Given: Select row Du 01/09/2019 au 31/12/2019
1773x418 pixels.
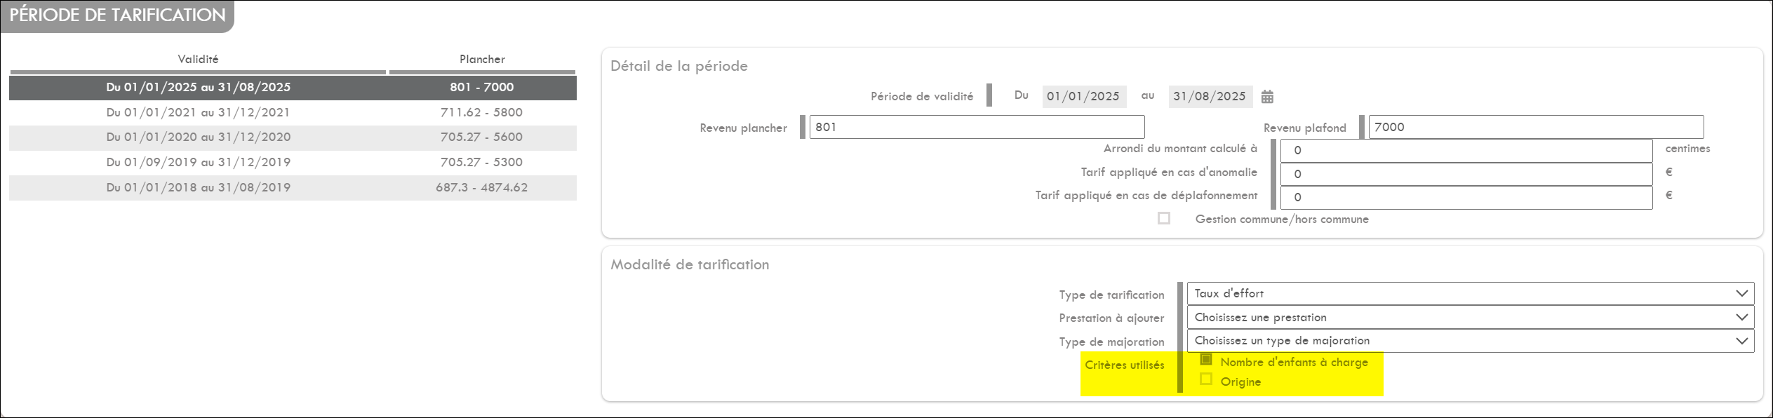Looking at the screenshot, I should click(x=293, y=163).
